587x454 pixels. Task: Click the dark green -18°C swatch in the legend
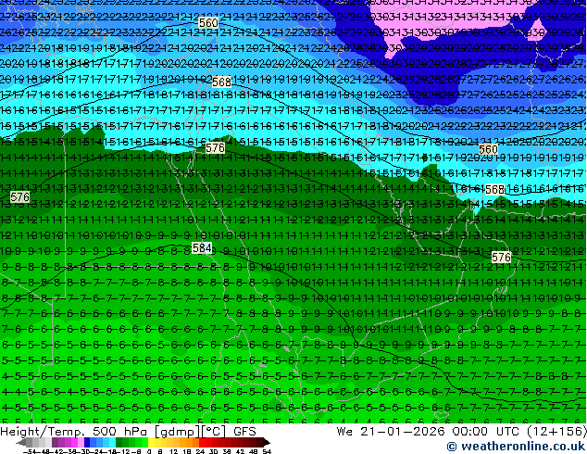(119, 442)
